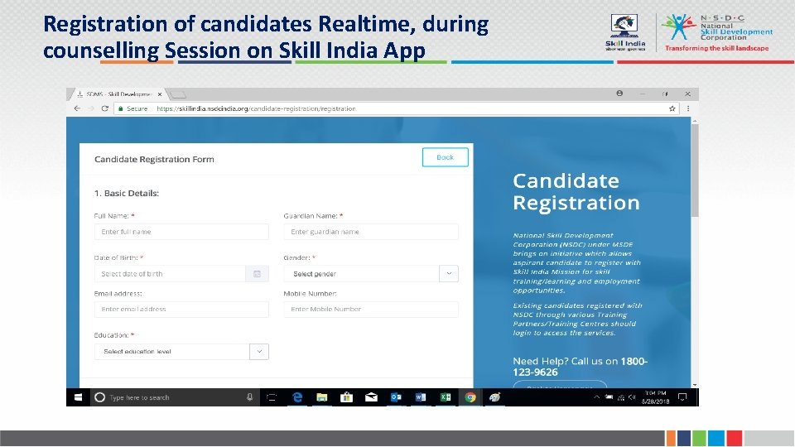795x447 pixels.
Task: Click the "Need Help? Call us on" text
Action: [566, 362]
